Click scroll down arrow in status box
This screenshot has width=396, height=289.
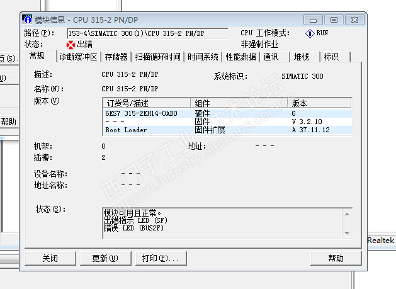(348, 233)
